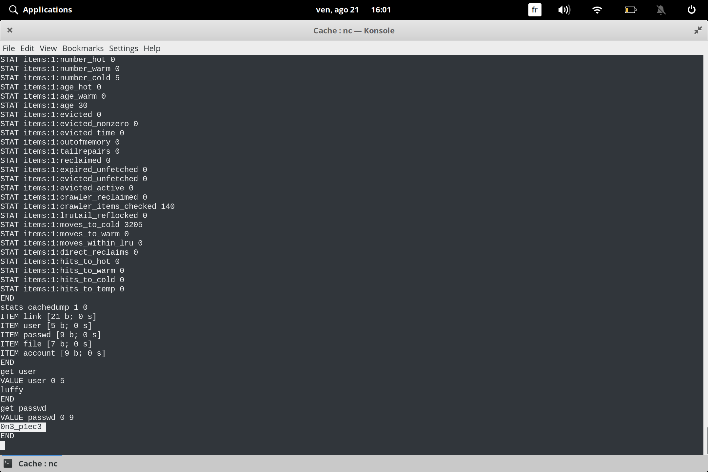Open the File menu

tap(9, 48)
